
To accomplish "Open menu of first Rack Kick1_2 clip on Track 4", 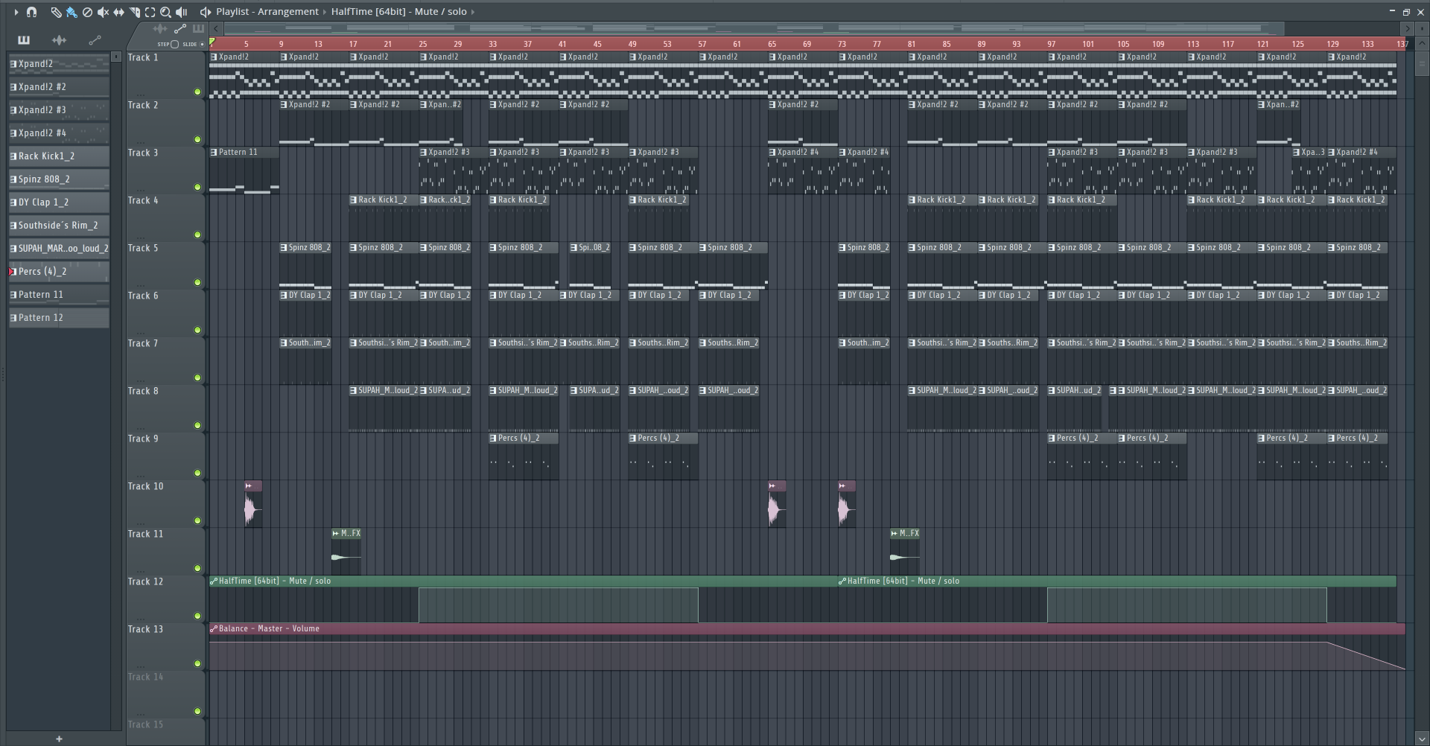I will coord(354,200).
